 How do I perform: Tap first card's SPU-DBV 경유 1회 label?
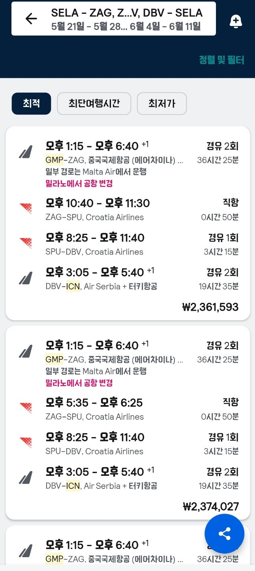tap(223, 238)
